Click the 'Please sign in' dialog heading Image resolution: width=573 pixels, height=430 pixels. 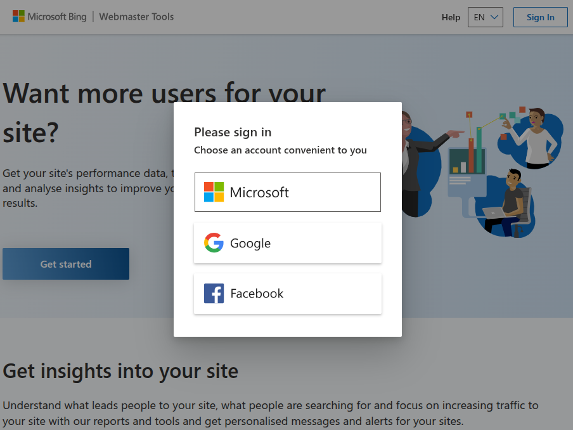tap(233, 132)
